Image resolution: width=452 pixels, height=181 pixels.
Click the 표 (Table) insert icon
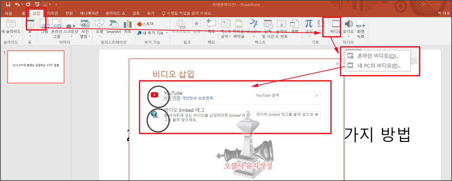point(30,24)
